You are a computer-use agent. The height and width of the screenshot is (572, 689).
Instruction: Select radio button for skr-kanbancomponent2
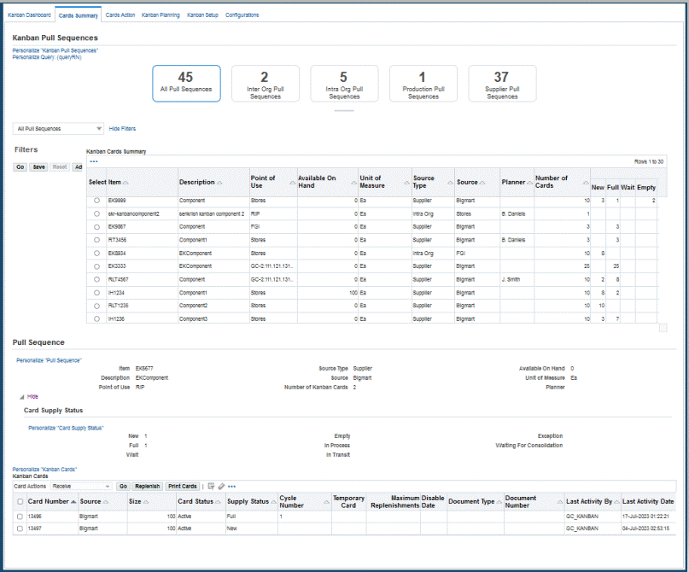pyautogui.click(x=96, y=213)
